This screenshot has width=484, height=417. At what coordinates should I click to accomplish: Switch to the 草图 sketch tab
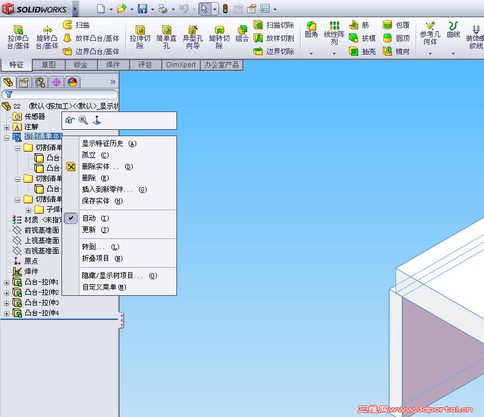[49, 65]
